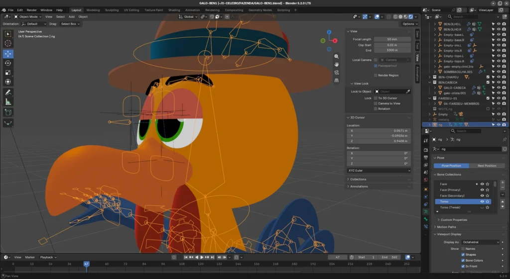Open the Global transform orientation dropdown
Screen dimensions: 510x279
pos(188,16)
